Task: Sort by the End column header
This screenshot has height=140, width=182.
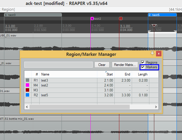Action: pos(123,74)
